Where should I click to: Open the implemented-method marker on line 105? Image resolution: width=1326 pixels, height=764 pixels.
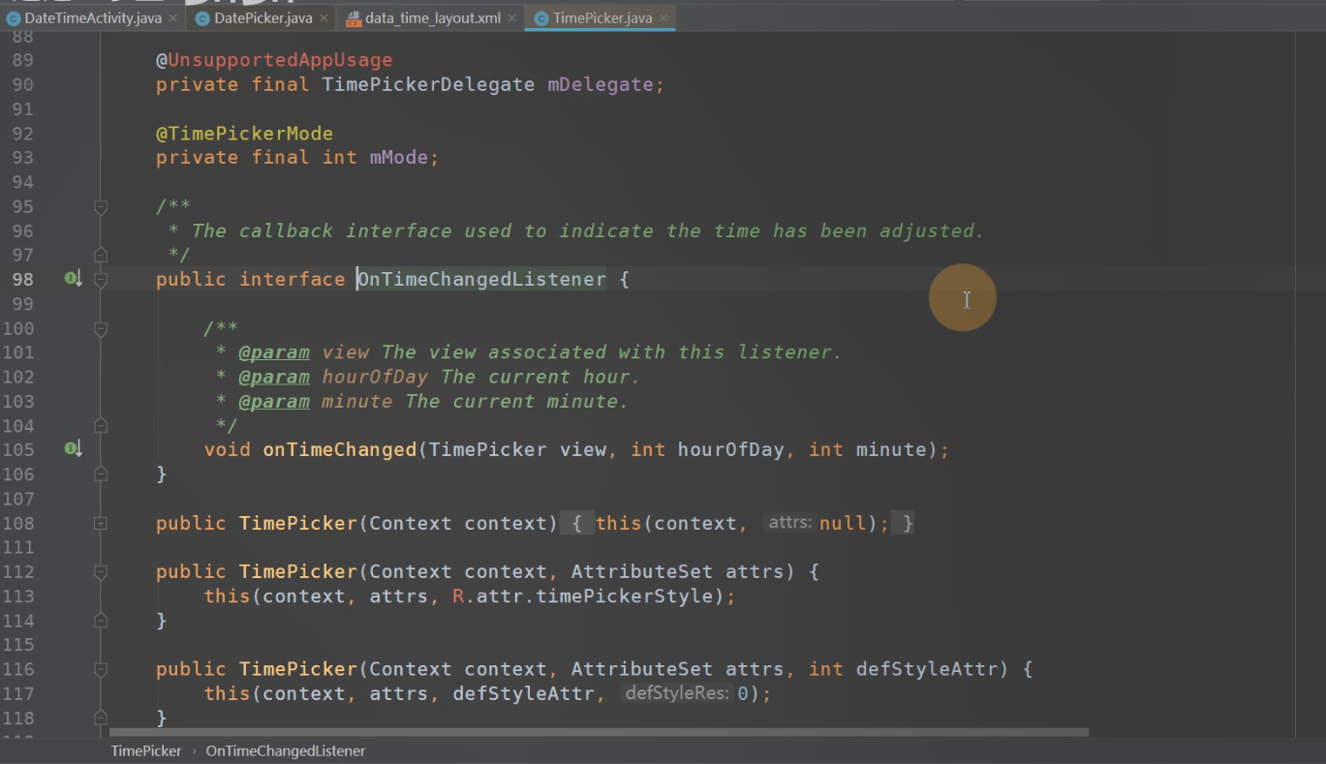(x=73, y=449)
